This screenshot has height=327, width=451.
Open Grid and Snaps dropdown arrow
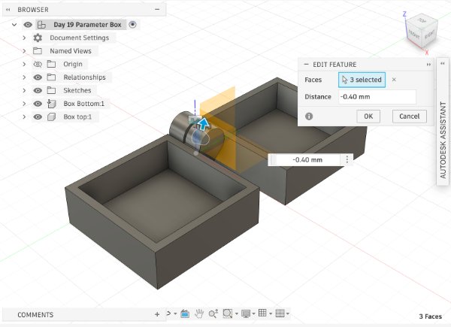[x=271, y=313]
